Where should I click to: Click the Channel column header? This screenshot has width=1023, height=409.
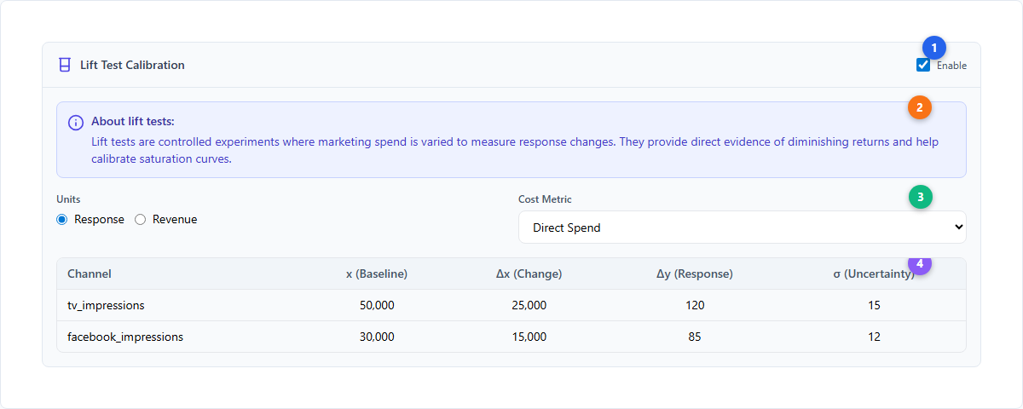point(90,274)
